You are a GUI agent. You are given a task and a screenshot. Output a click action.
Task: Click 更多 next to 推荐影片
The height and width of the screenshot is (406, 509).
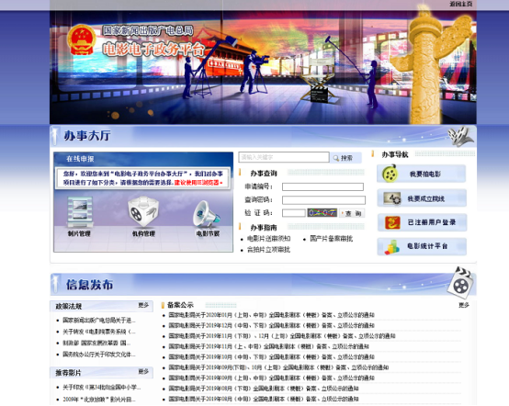143,371
